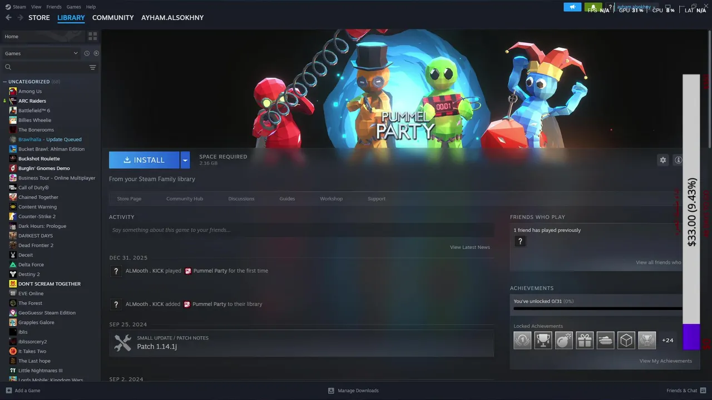Image resolution: width=712 pixels, height=400 pixels.
Task: Click the Deceit game icon
Action: [13, 255]
